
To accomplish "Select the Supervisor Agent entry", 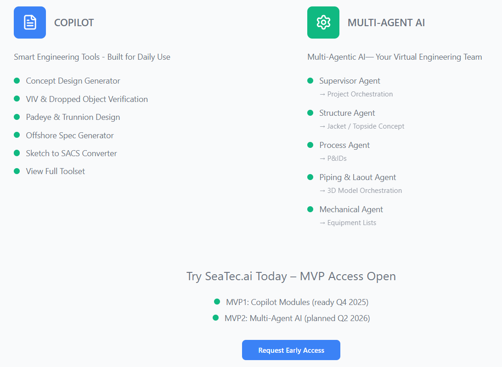I will tap(350, 81).
